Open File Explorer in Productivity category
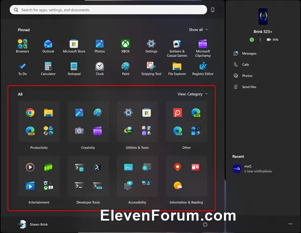 (x=48, y=113)
